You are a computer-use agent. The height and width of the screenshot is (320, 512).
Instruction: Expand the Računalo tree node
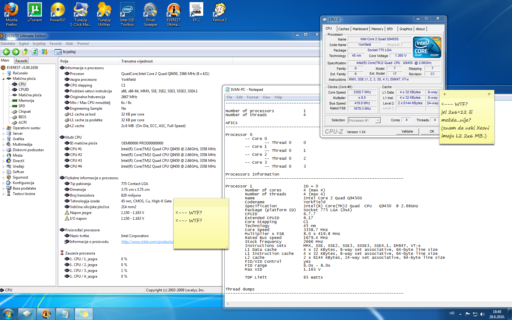[4, 73]
